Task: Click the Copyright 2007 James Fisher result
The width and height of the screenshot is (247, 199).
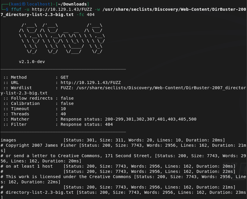Action: (x=39, y=145)
